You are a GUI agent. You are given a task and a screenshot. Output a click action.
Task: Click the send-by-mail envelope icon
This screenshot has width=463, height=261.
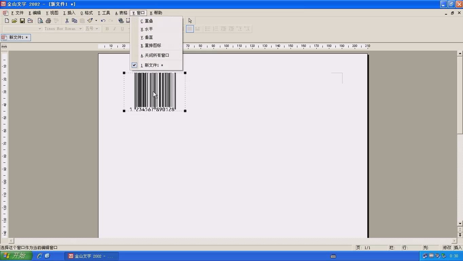[30, 21]
